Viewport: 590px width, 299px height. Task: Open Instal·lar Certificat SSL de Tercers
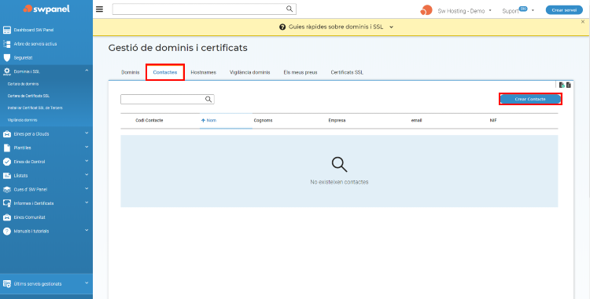coord(35,108)
